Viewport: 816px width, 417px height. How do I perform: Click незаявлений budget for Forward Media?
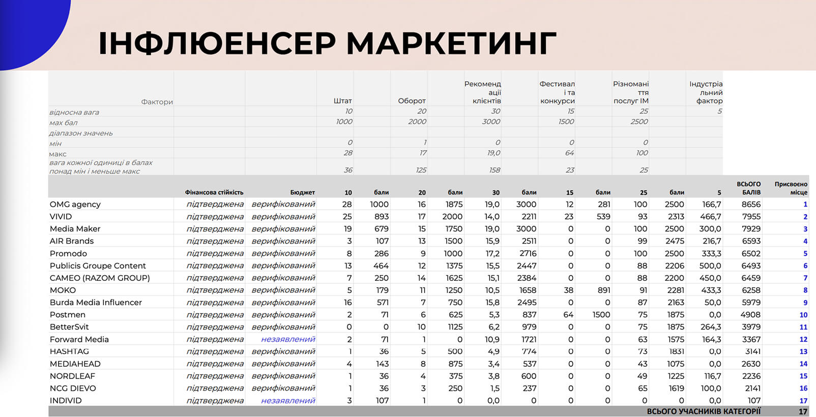coord(288,339)
